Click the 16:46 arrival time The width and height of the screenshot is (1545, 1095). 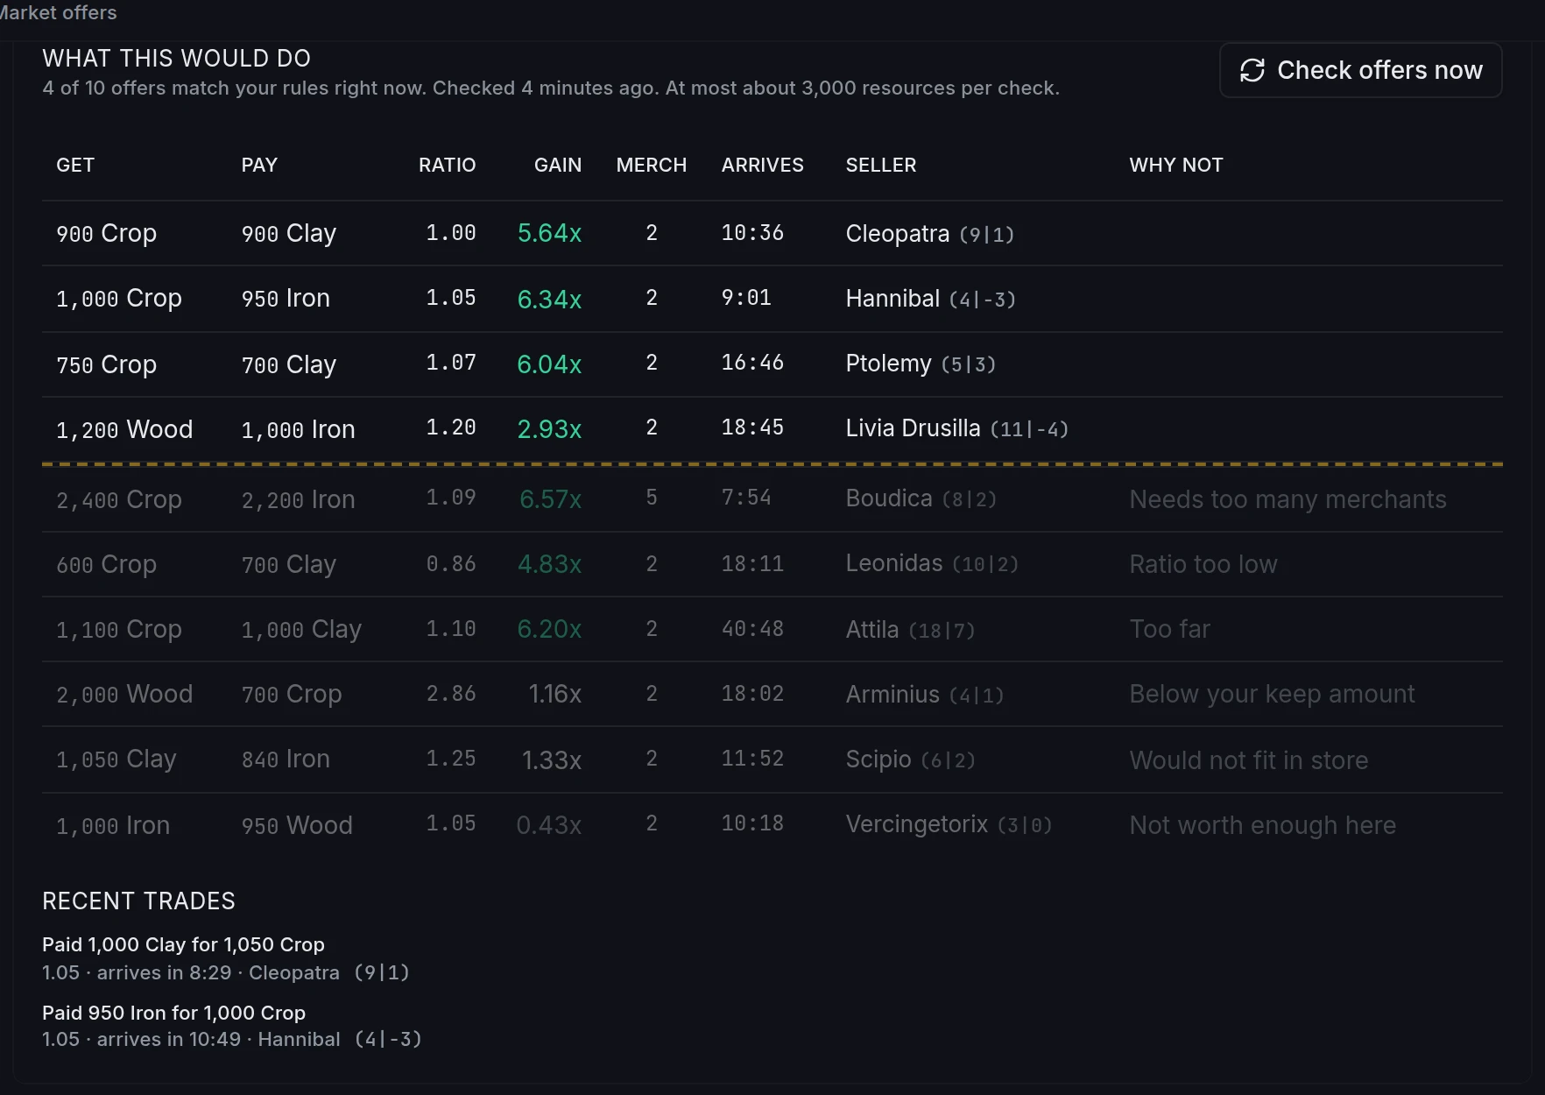[x=752, y=363]
